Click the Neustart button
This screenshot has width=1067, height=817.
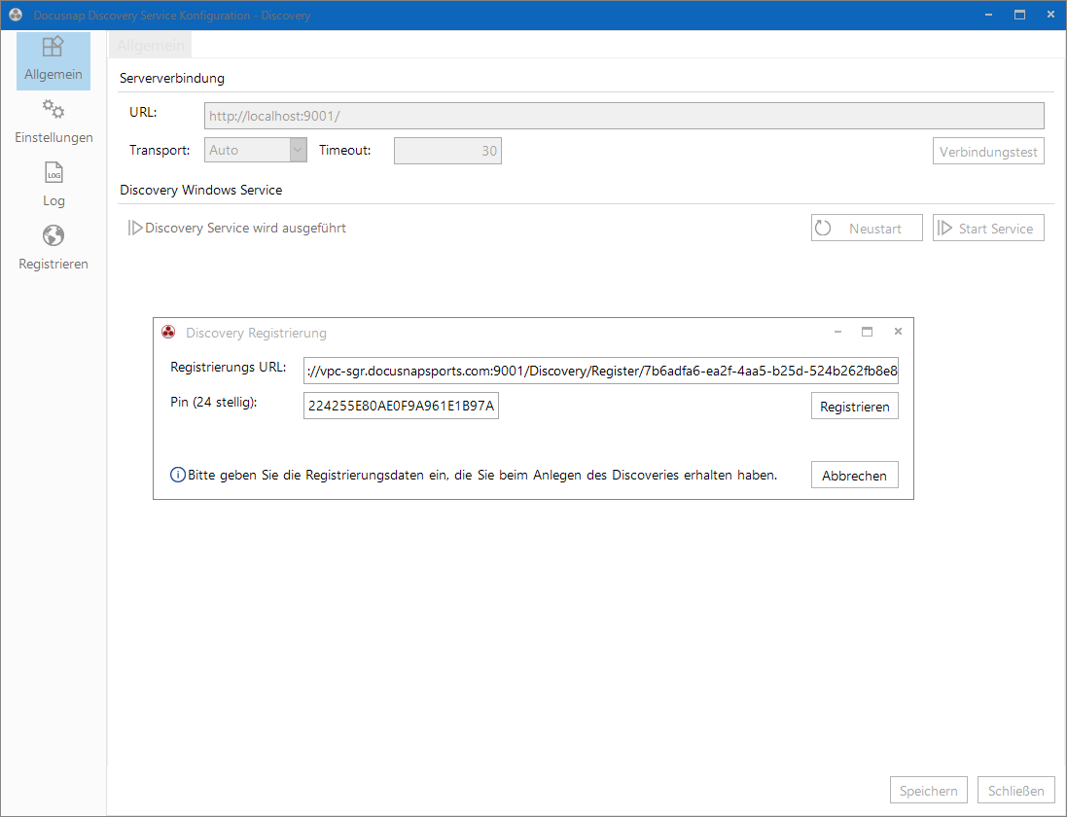867,228
